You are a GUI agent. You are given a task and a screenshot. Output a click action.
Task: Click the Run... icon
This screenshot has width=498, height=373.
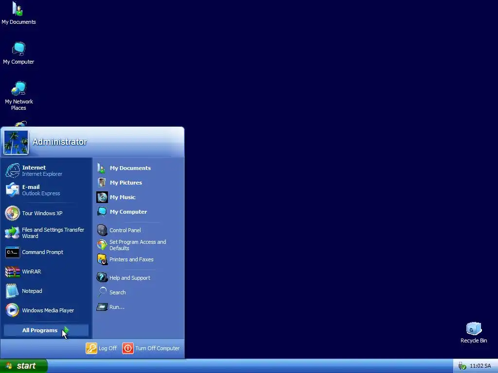coord(102,307)
